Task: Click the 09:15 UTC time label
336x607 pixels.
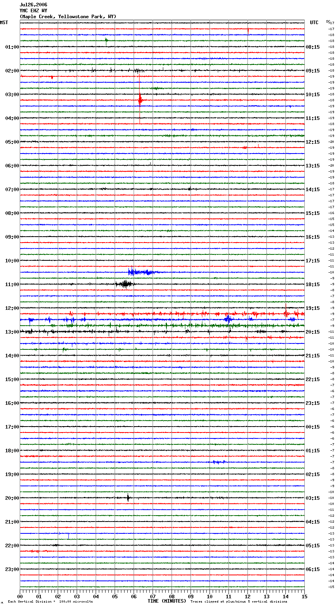Action: click(x=313, y=71)
